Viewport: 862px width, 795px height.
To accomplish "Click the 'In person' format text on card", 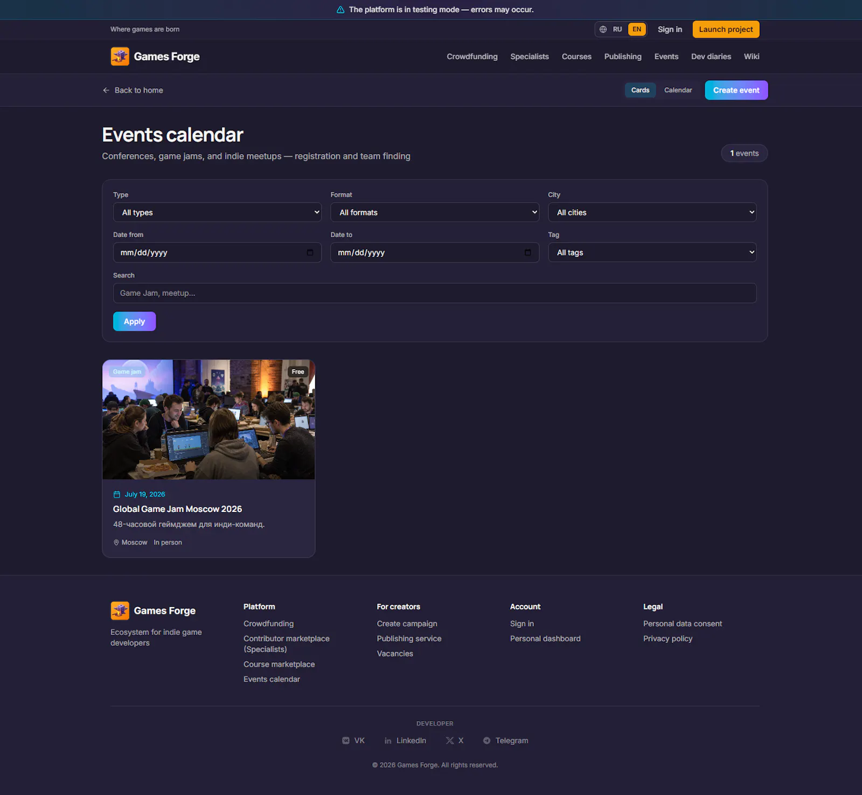I will [168, 542].
